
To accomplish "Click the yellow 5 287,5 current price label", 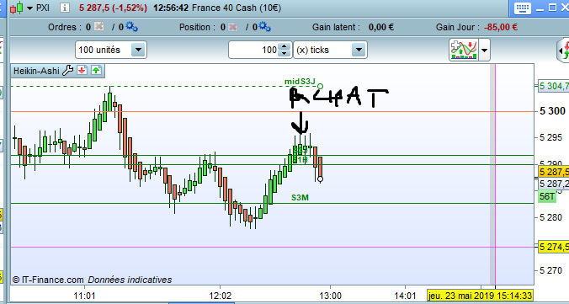I will (x=553, y=172).
